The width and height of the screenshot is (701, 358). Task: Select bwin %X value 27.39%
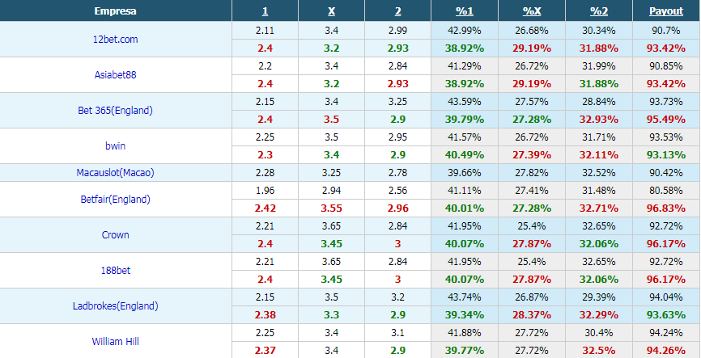click(x=532, y=155)
